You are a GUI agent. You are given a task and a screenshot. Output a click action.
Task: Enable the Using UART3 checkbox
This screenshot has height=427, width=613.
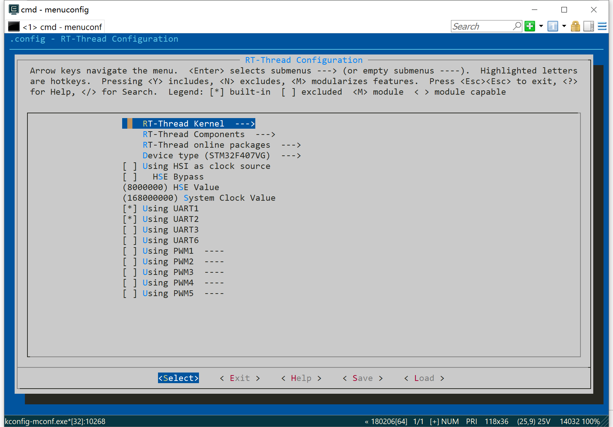pyautogui.click(x=130, y=230)
